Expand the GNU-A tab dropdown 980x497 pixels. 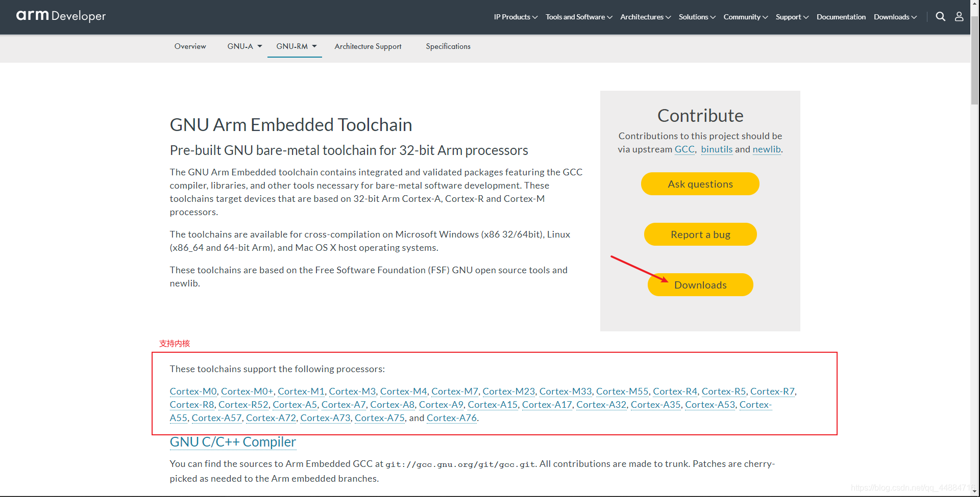click(x=244, y=46)
